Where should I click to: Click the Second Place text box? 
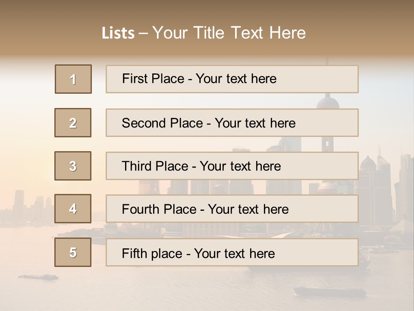click(232, 123)
